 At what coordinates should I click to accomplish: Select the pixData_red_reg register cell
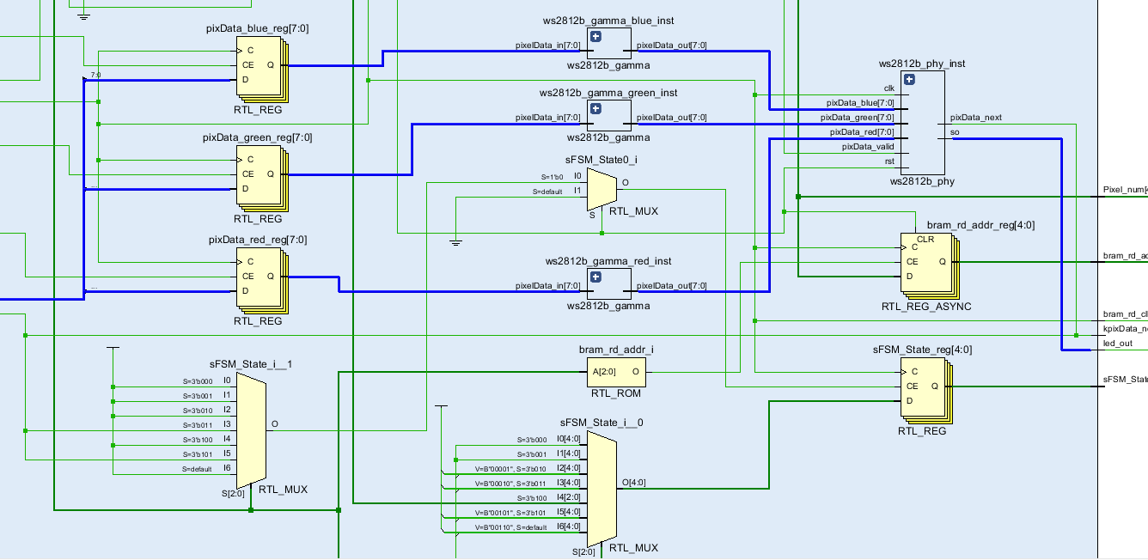click(x=260, y=280)
